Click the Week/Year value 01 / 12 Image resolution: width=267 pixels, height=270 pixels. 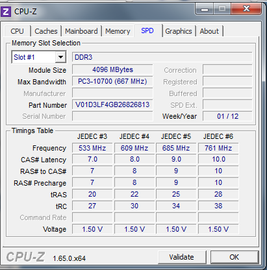point(227,116)
